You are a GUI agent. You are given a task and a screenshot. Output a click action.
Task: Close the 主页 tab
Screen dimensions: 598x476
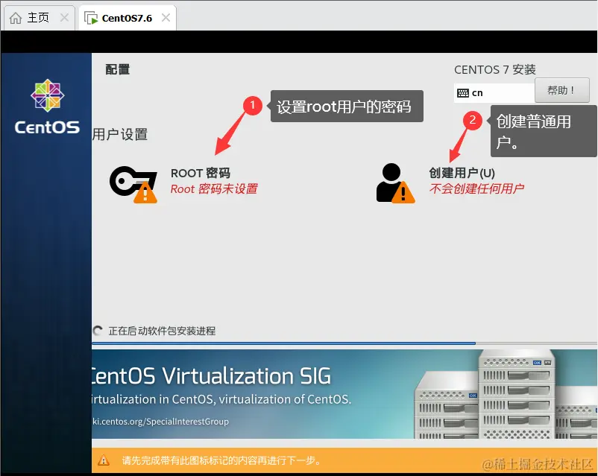[64, 18]
